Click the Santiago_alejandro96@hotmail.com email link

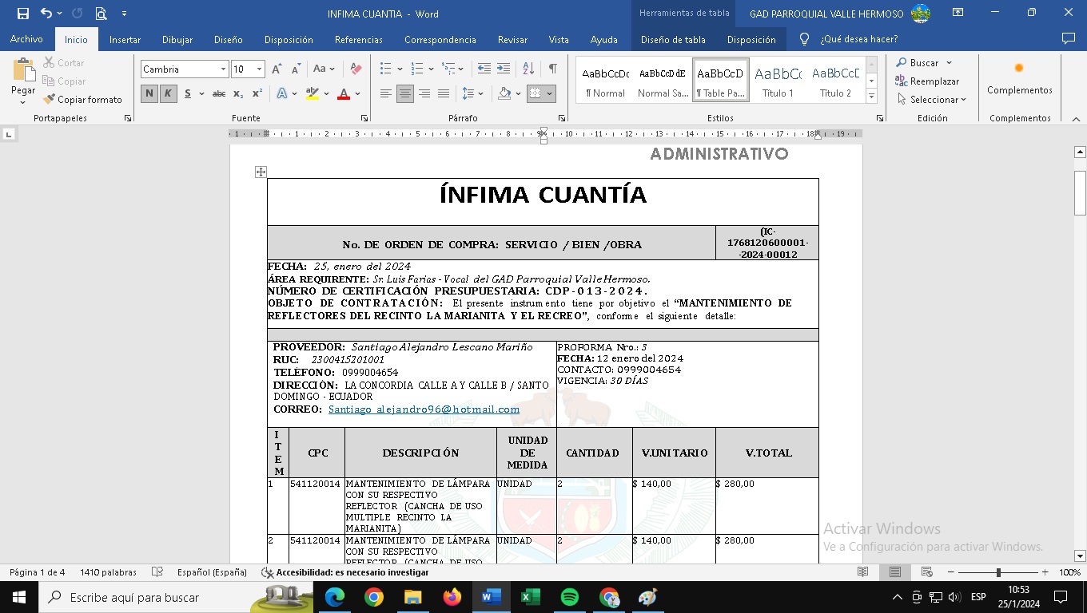click(424, 409)
